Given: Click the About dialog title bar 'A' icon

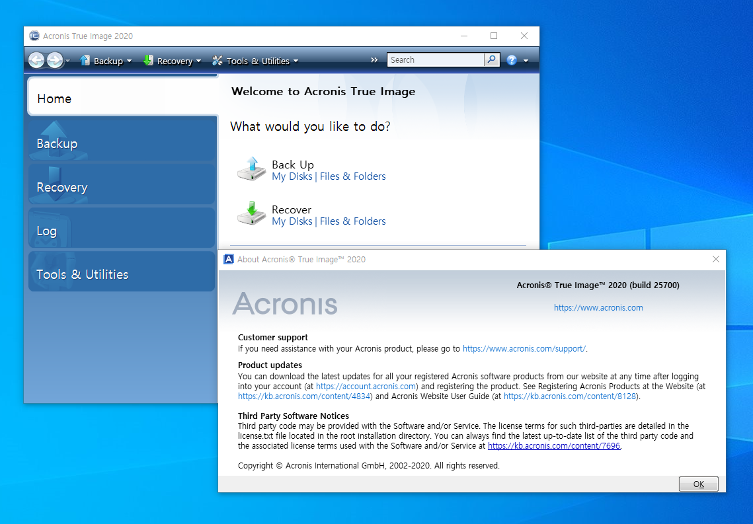Looking at the screenshot, I should pos(229,259).
